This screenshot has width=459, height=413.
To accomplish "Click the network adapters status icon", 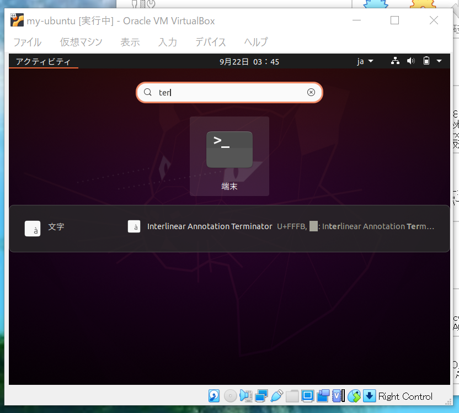I will click(x=261, y=396).
